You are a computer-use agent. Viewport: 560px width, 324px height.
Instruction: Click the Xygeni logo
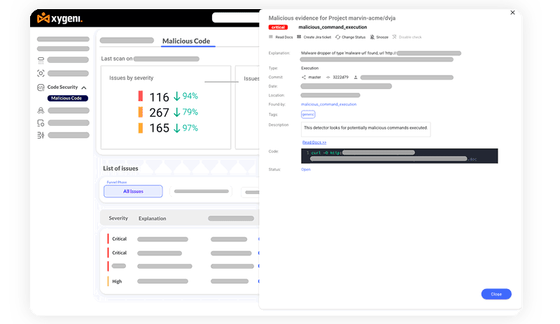point(59,18)
